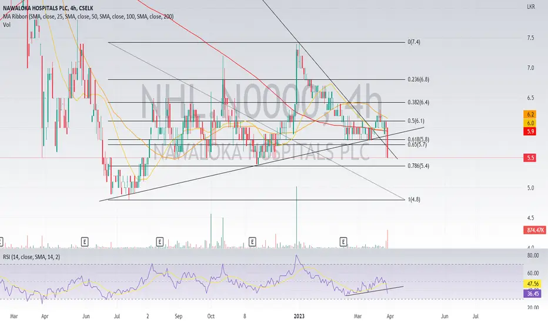Click 4.5 on the price axis
This screenshot has width=548, height=323.
point(530,218)
